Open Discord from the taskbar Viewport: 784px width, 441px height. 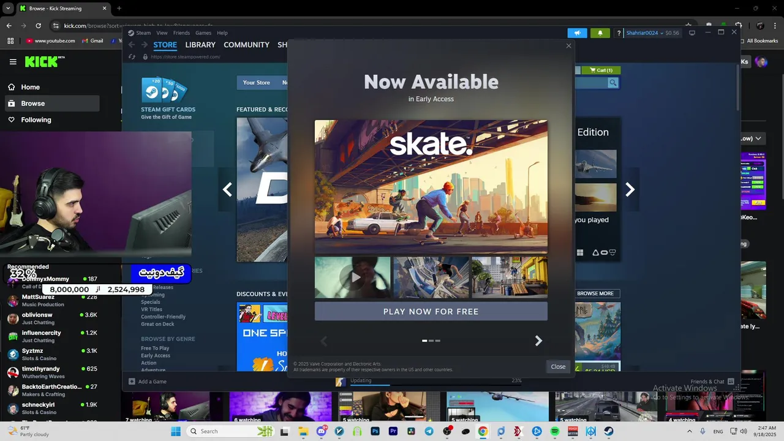[x=322, y=431]
